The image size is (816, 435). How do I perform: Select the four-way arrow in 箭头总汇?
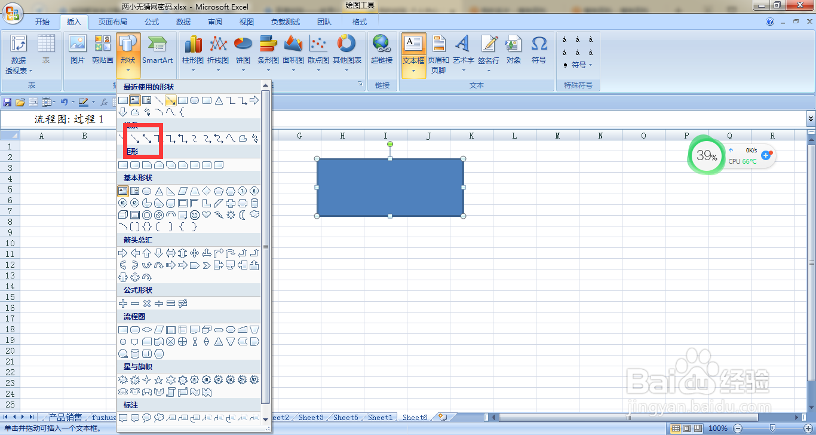[x=195, y=253]
